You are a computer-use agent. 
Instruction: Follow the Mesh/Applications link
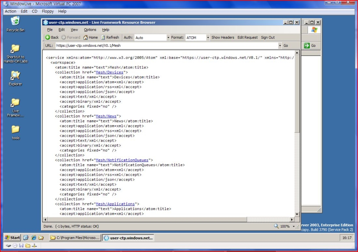(x=115, y=204)
